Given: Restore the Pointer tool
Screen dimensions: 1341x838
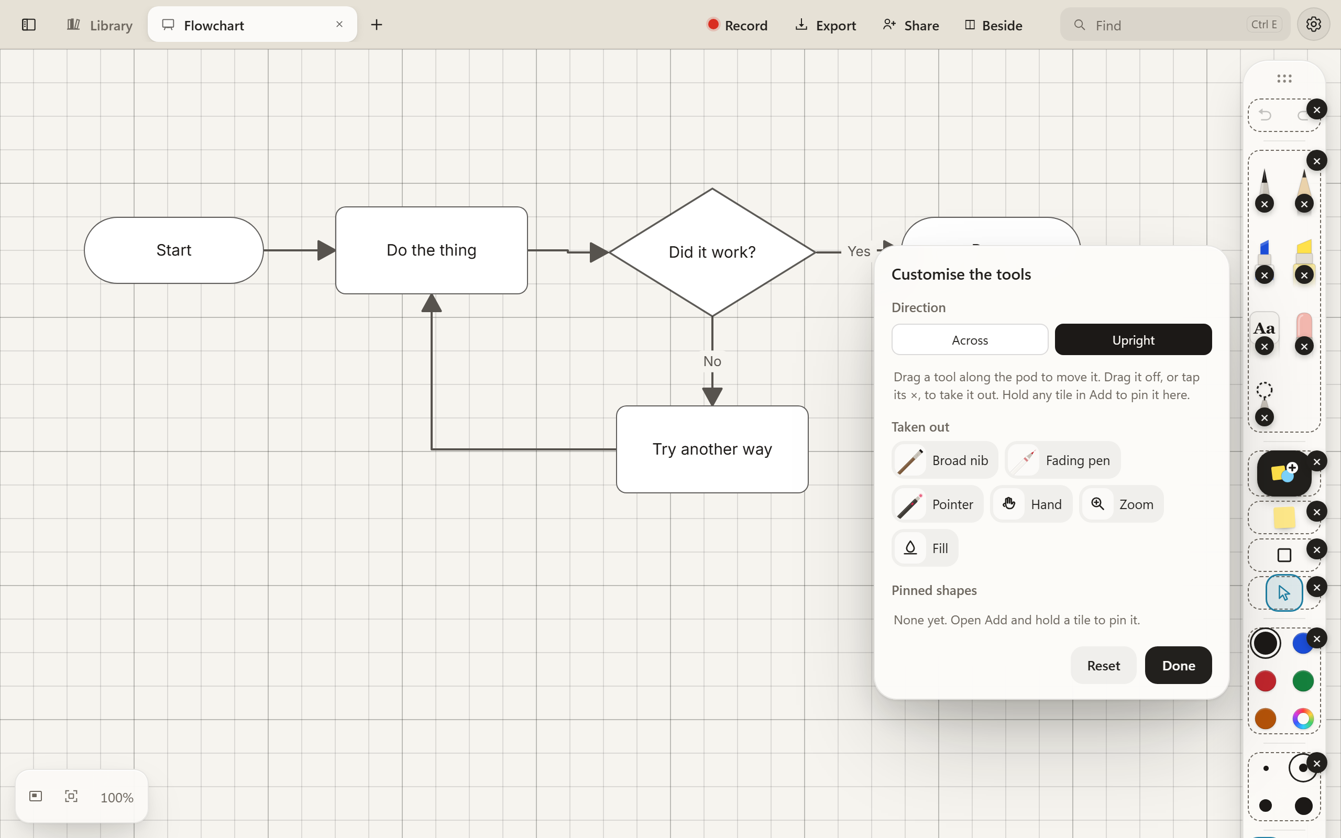Looking at the screenshot, I should point(937,504).
